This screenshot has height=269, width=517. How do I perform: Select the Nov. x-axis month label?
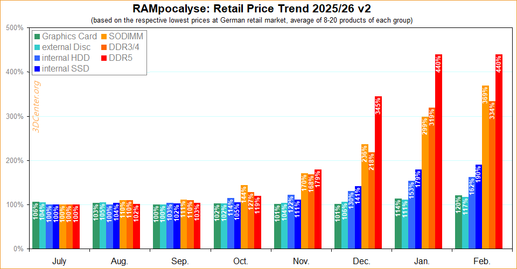(x=301, y=261)
